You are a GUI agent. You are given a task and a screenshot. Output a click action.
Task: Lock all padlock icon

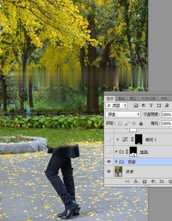point(141,124)
